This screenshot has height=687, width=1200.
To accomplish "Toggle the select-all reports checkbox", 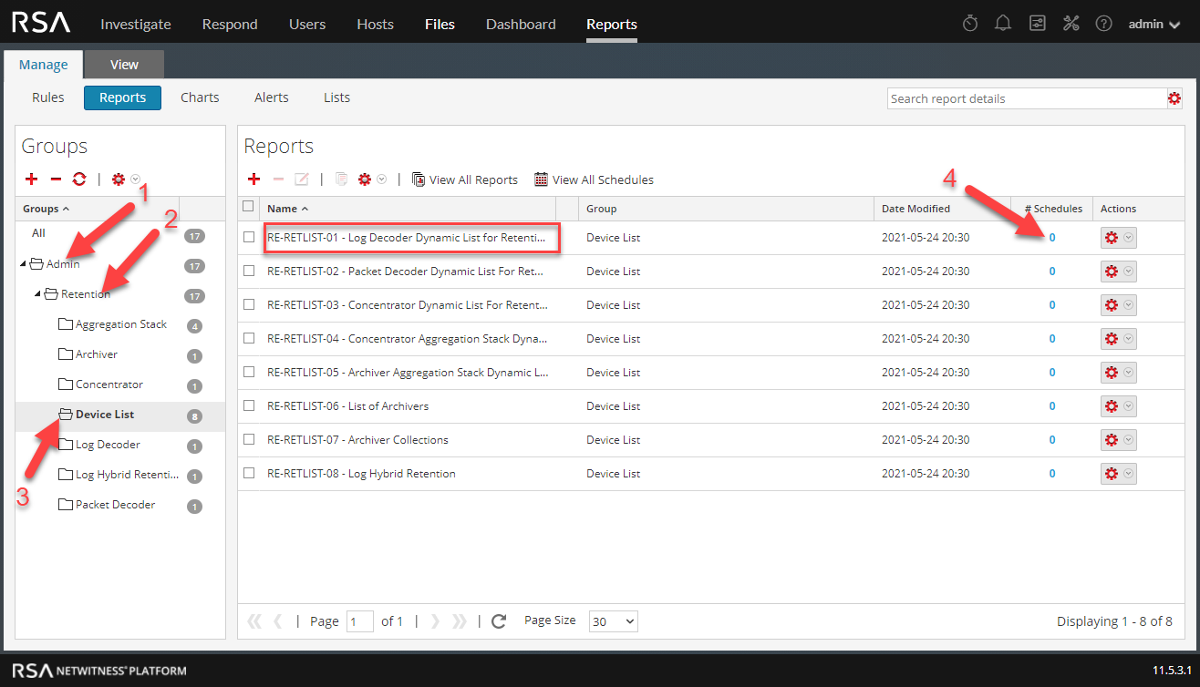I will [x=249, y=208].
